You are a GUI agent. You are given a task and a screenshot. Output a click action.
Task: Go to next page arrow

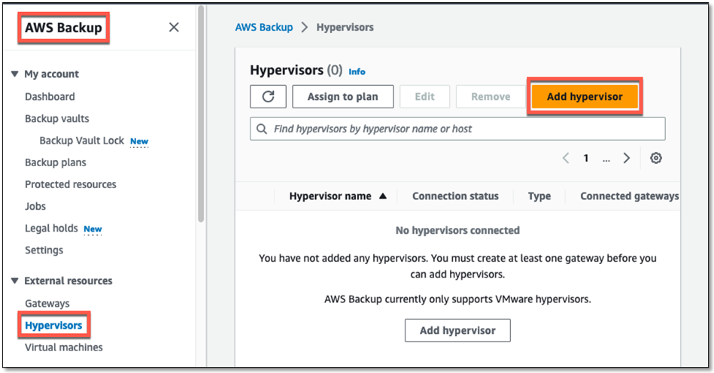pos(627,158)
